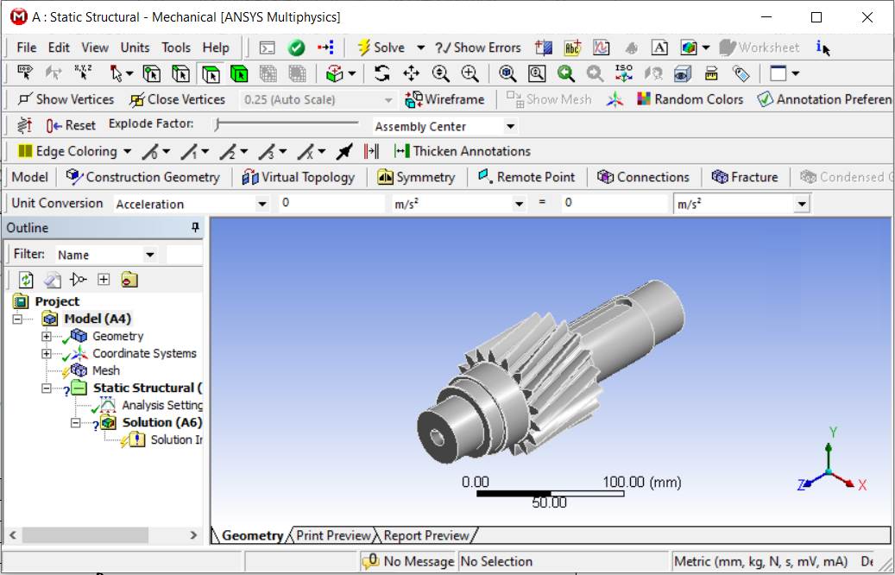Click the x,y,z coordinates icon

(x=84, y=73)
